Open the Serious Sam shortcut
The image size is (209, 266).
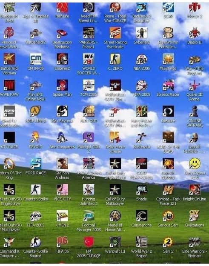(168, 216)
